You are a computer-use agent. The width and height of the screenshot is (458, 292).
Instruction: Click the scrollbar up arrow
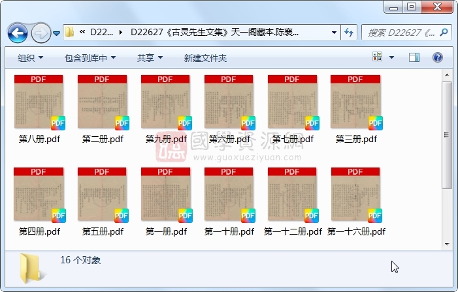447,75
